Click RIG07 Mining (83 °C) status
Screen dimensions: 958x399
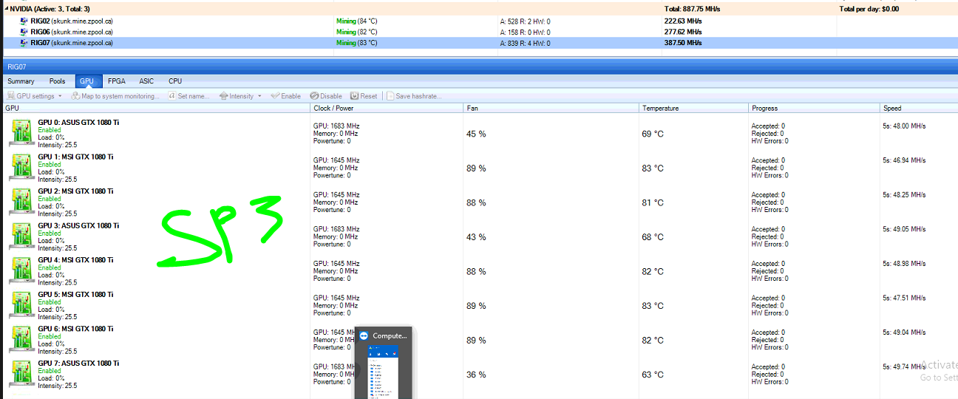(357, 43)
